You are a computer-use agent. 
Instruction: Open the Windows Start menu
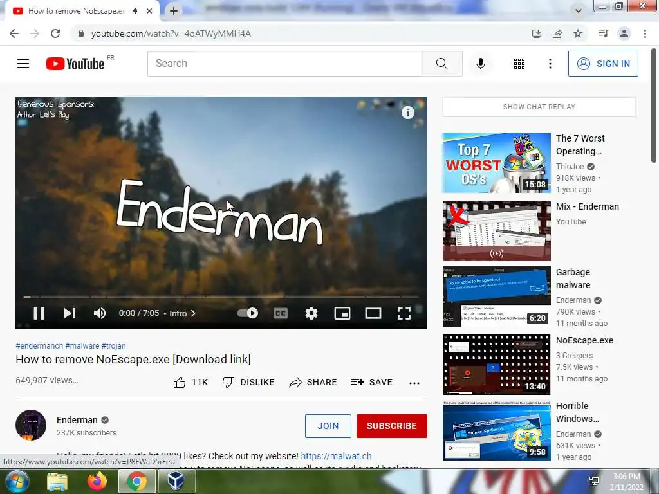pos(17,481)
